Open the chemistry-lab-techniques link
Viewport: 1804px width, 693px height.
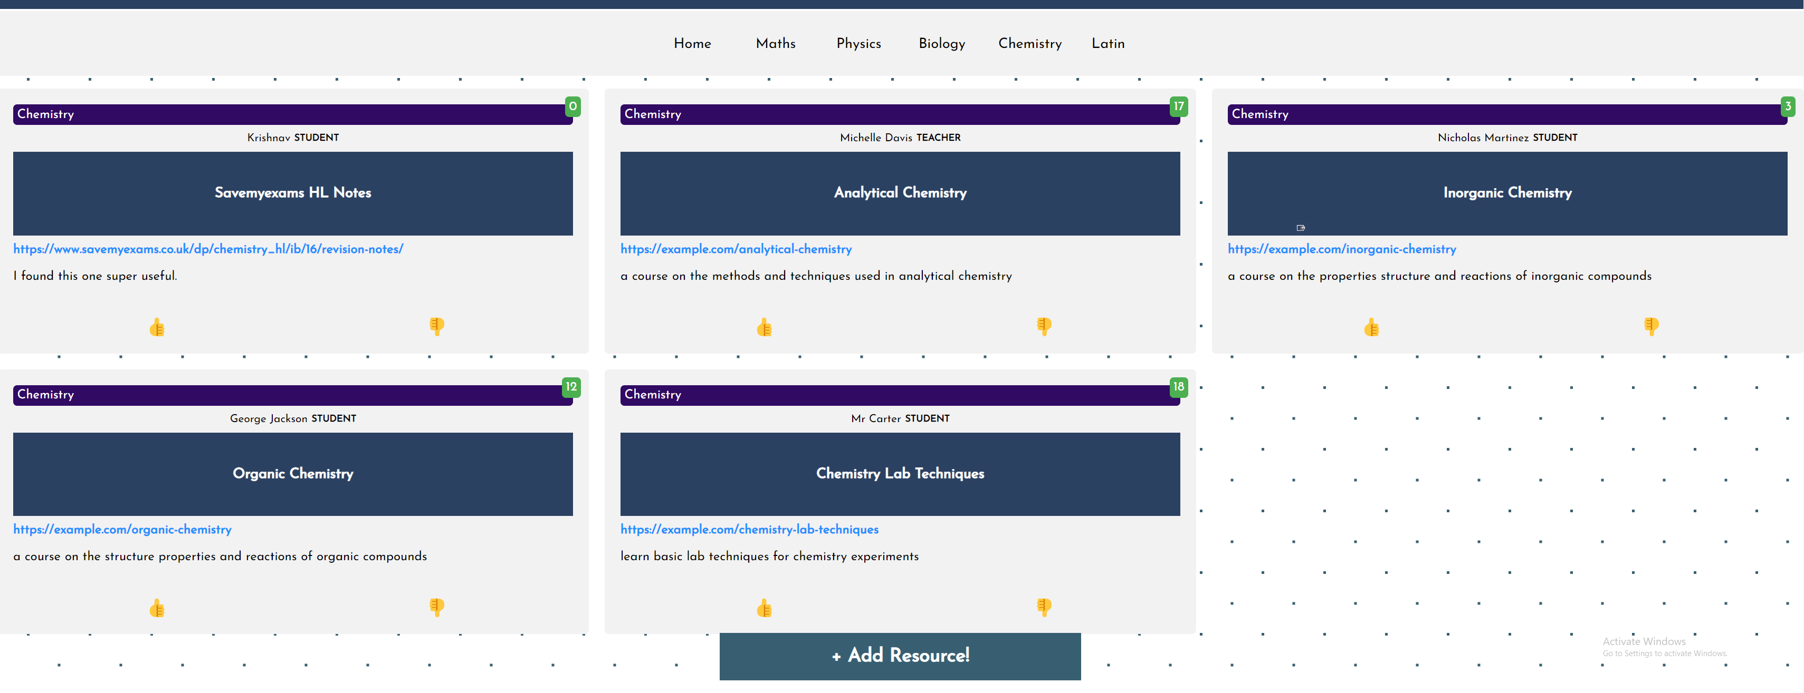pyautogui.click(x=749, y=529)
